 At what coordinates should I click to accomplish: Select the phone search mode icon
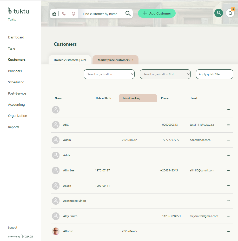(x=64, y=14)
